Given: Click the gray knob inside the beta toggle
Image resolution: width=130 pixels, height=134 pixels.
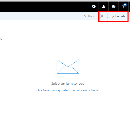Looking at the screenshot, I should [102, 16].
